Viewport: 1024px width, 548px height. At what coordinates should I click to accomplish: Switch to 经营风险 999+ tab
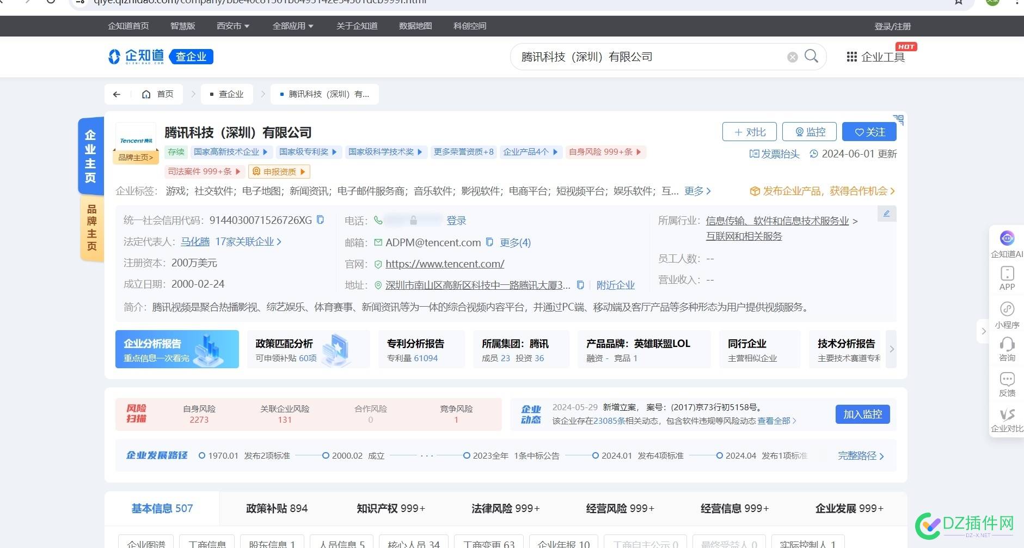point(620,508)
